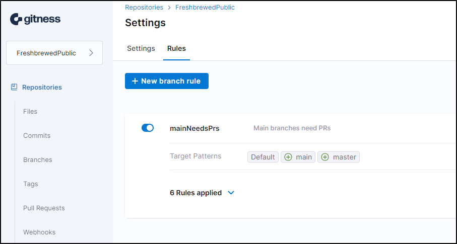Click the plus icon in New branch rule
This screenshot has width=457, height=244.
point(135,81)
